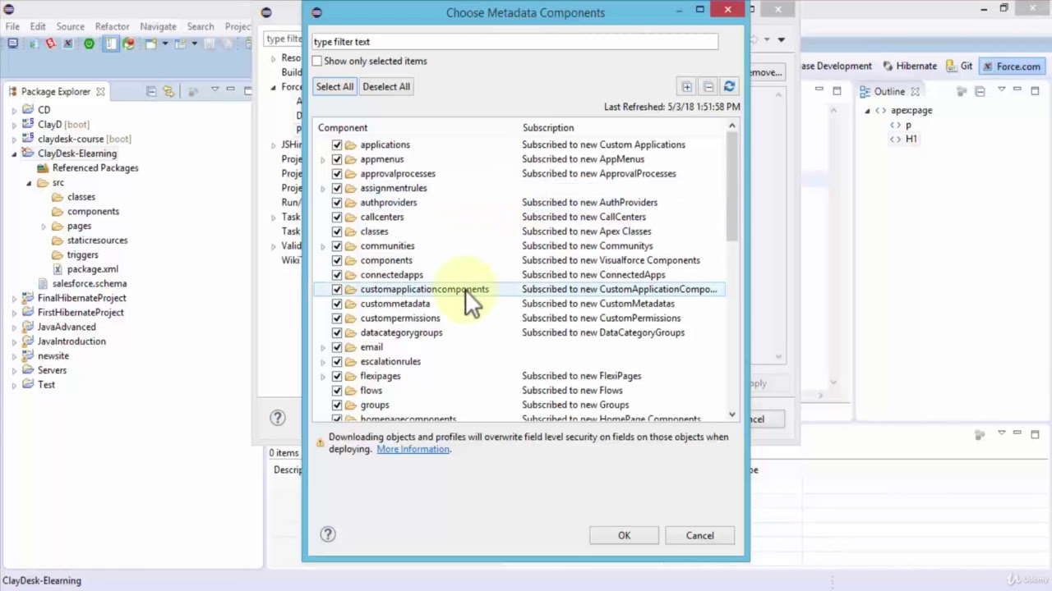Open the Source menu

tap(70, 26)
